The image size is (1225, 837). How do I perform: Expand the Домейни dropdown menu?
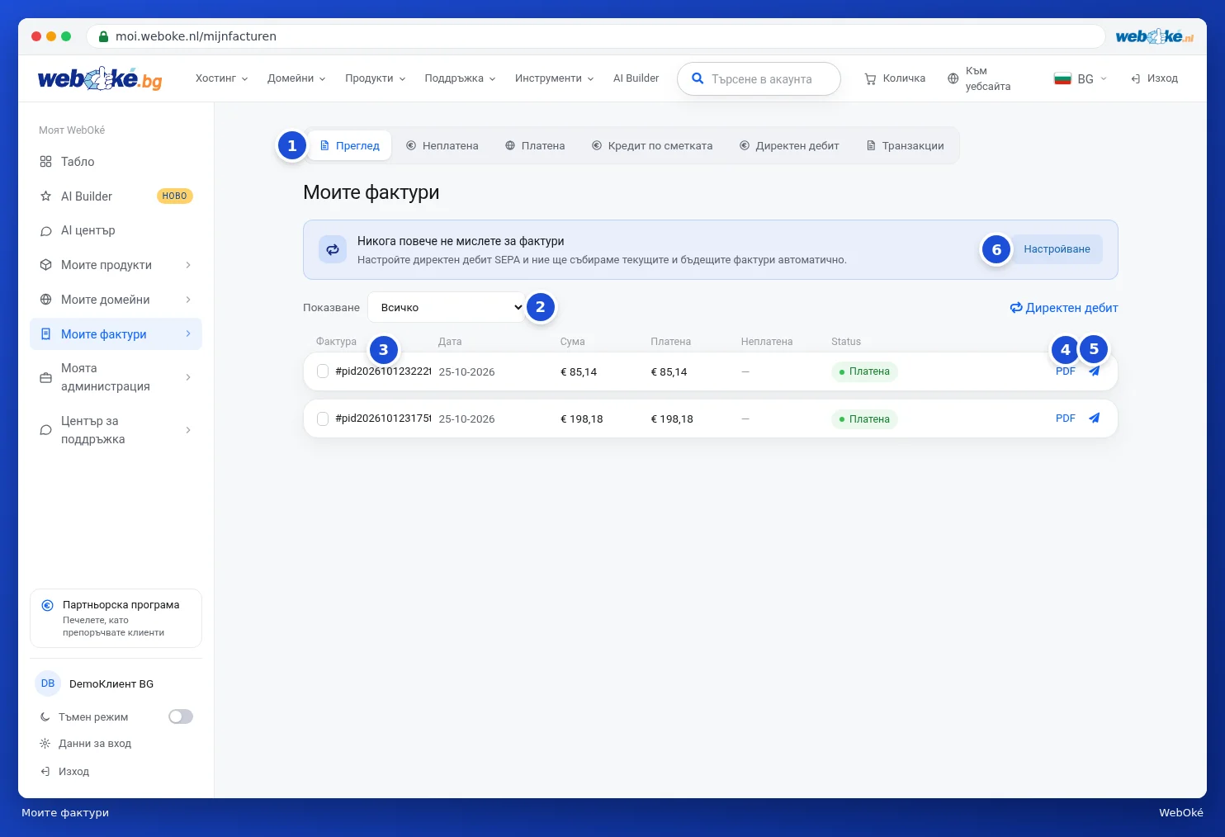click(296, 78)
